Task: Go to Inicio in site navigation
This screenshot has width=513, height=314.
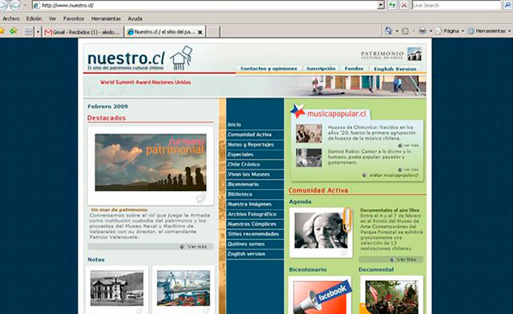Action: (x=234, y=125)
